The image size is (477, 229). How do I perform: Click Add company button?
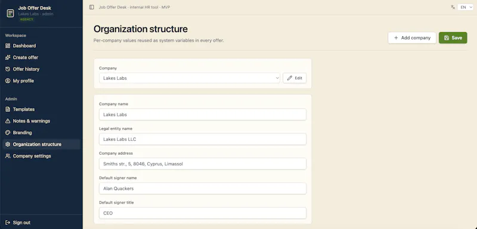pyautogui.click(x=412, y=38)
